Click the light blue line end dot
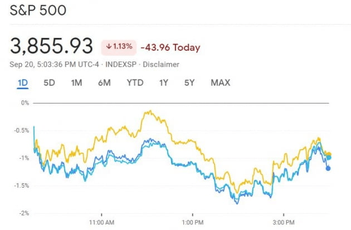 pos(329,158)
